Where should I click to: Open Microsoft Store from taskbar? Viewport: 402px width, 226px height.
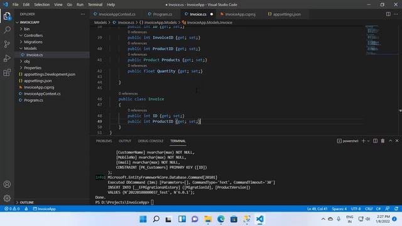click(234, 219)
